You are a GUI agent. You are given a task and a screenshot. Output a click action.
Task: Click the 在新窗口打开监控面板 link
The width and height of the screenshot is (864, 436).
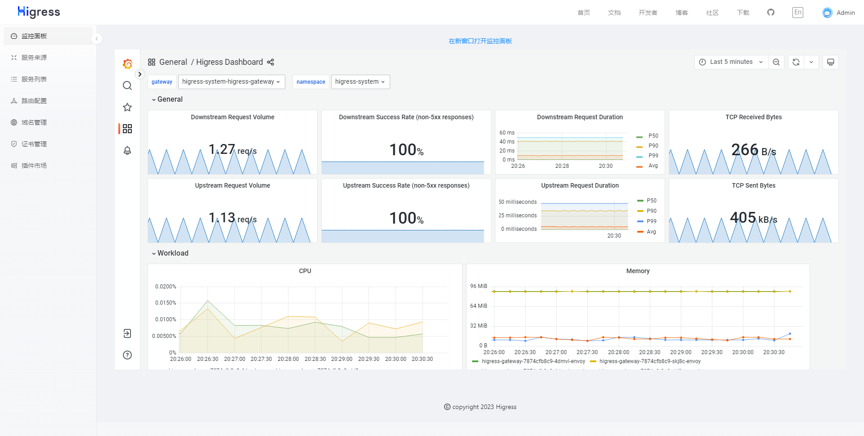point(480,41)
